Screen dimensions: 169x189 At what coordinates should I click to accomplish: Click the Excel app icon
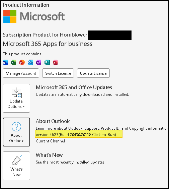coord(14,62)
